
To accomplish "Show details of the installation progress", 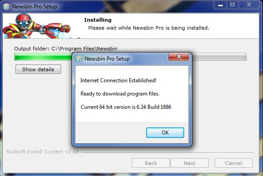I will click(38, 69).
